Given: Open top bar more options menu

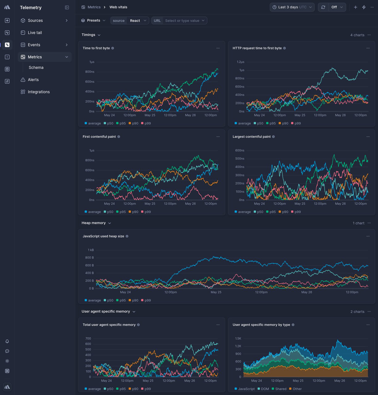Looking at the screenshot, I should [x=372, y=7].
